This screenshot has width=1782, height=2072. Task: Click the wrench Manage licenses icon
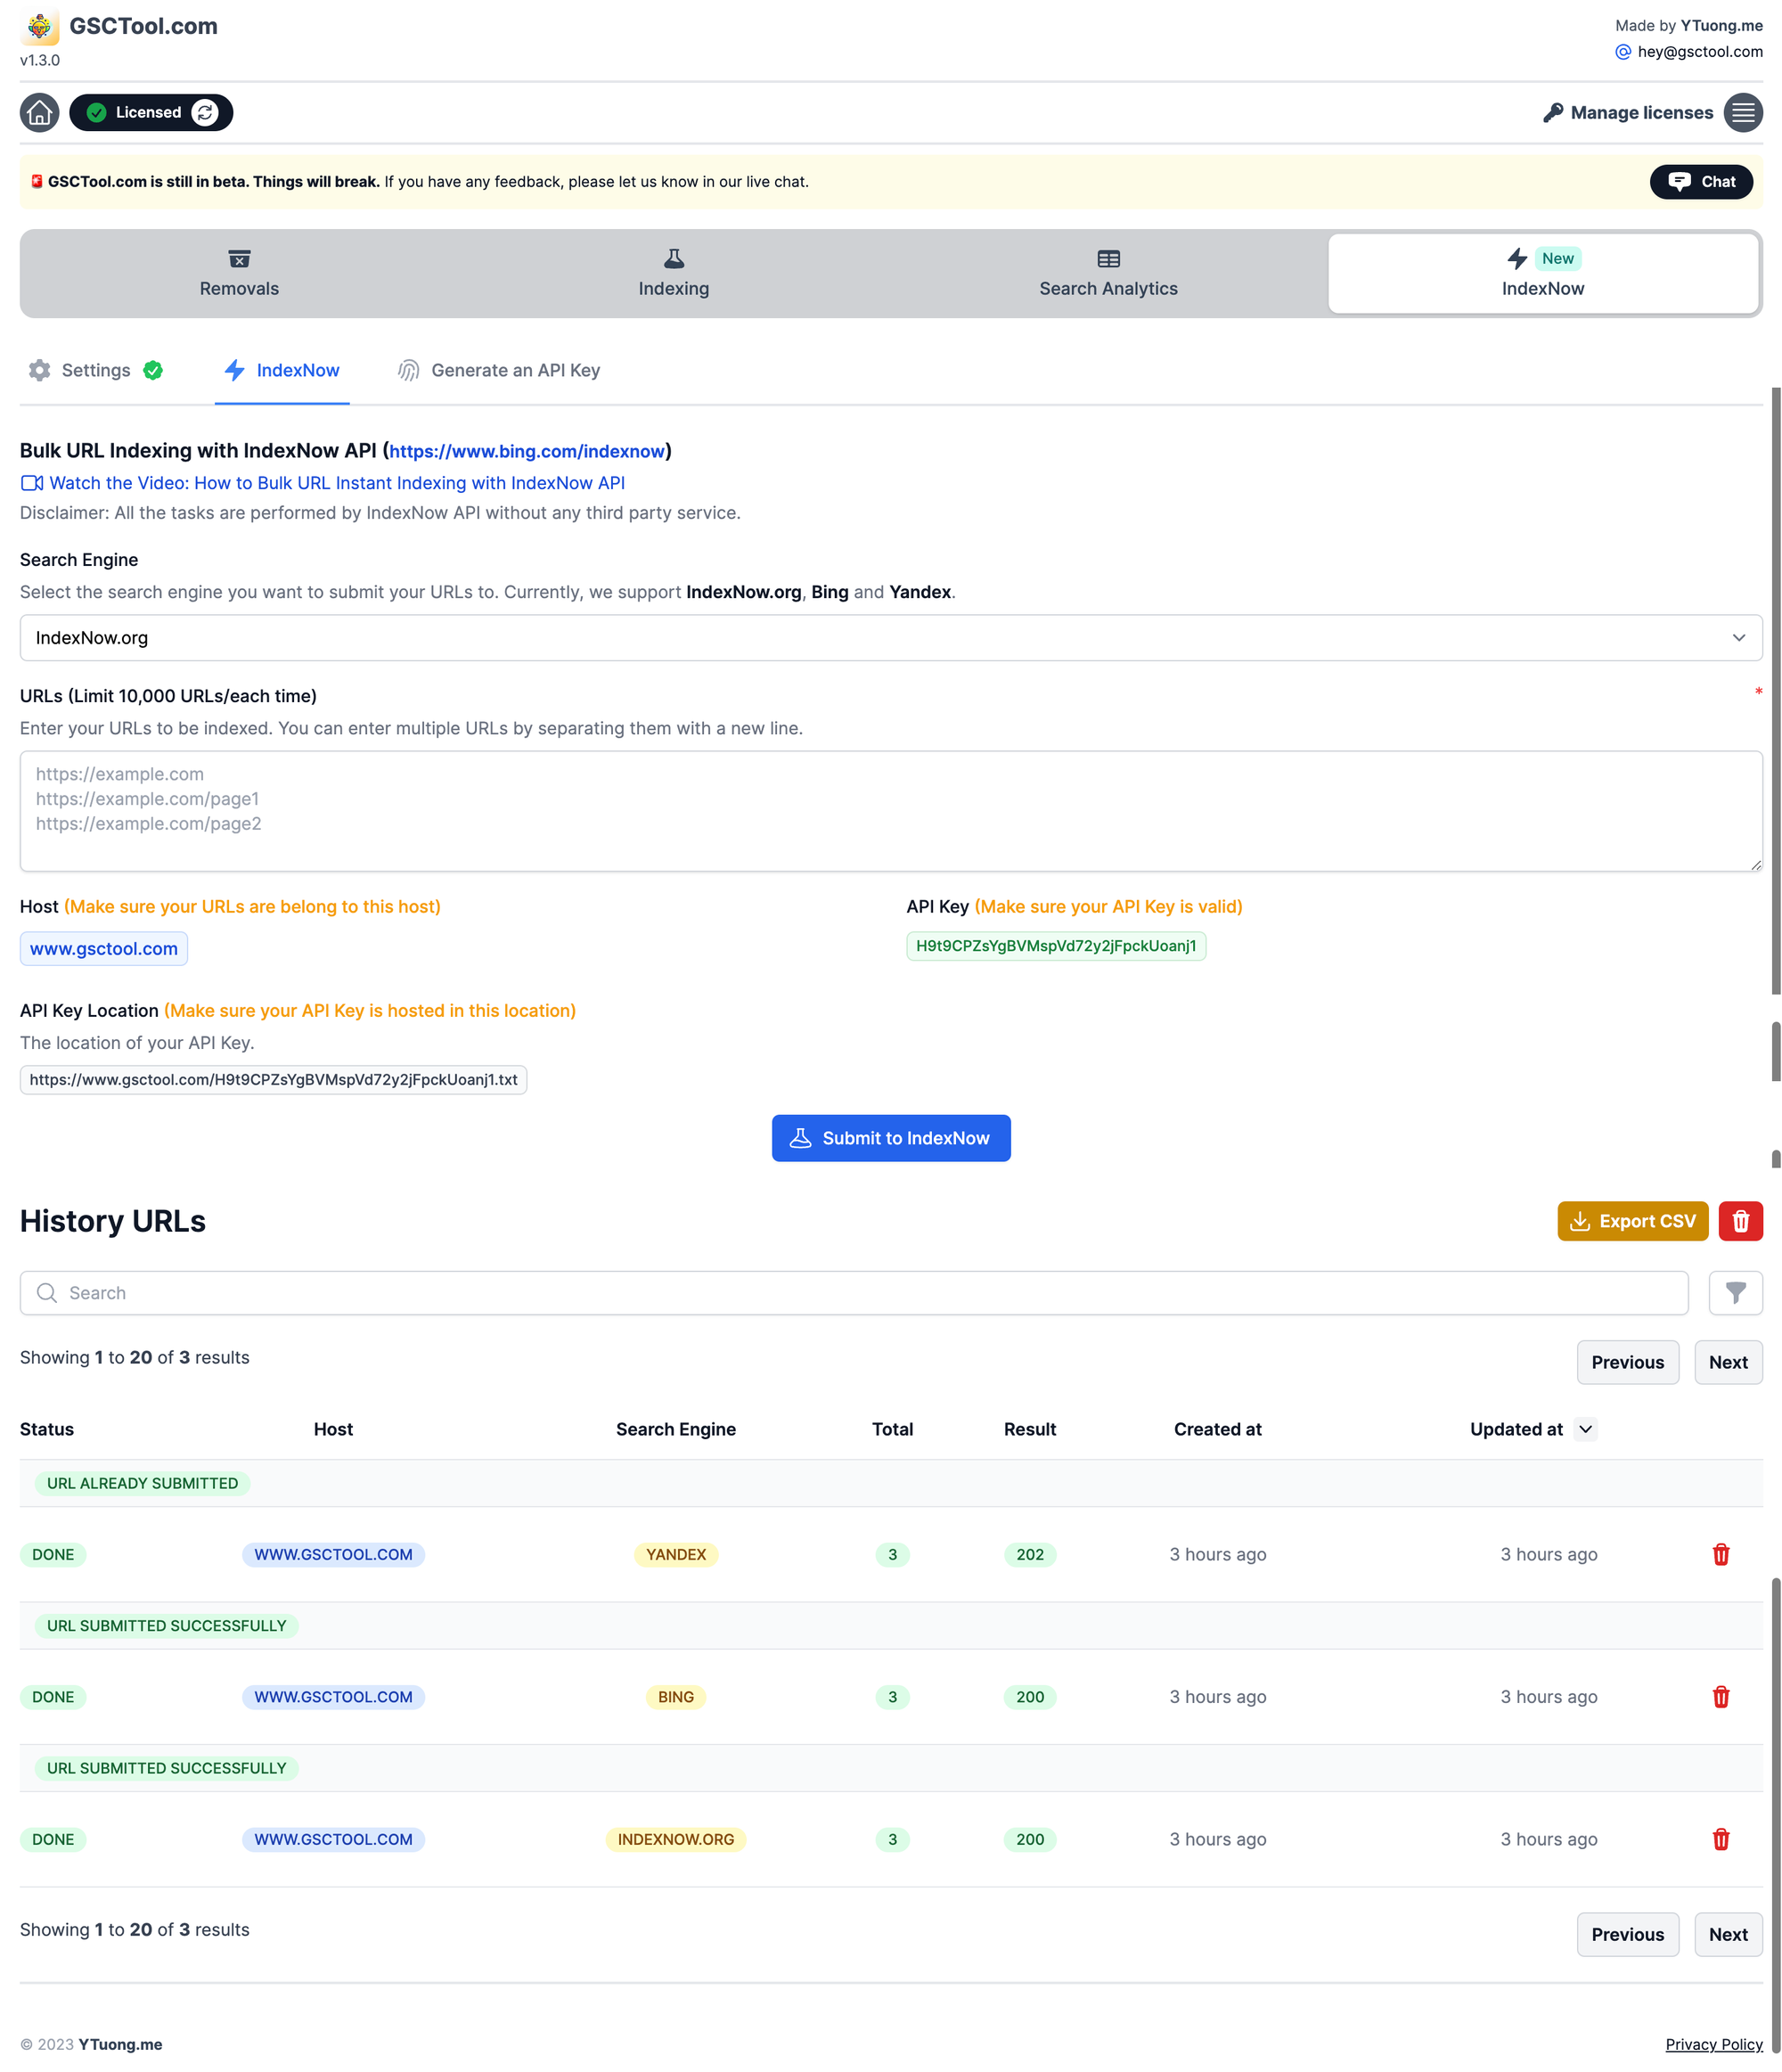click(1549, 111)
